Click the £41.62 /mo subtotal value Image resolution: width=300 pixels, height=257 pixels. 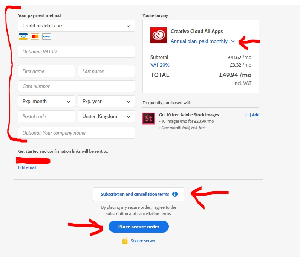(x=240, y=57)
